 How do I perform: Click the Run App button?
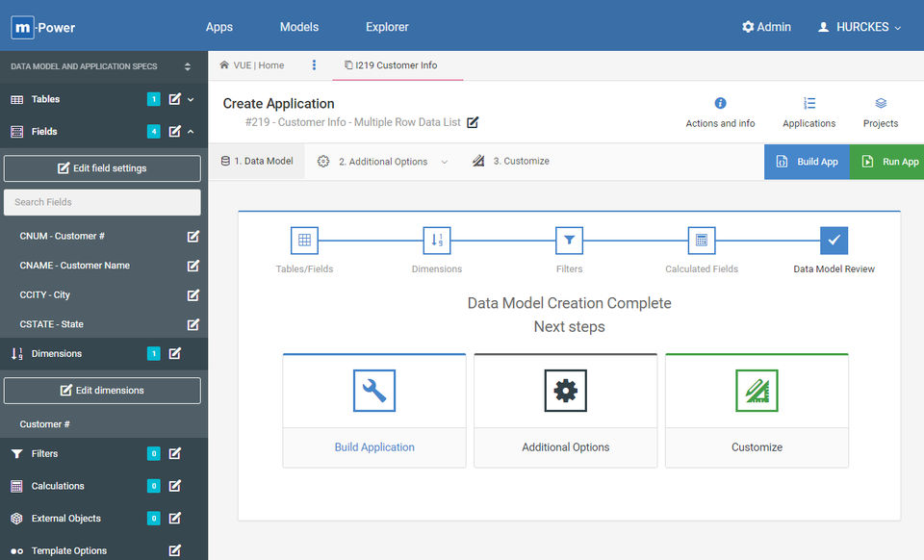click(886, 162)
